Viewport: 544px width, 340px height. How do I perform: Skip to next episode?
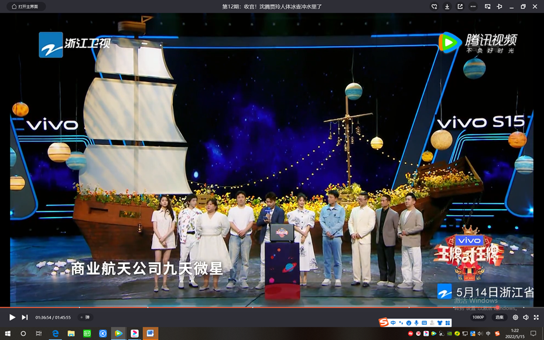click(x=25, y=317)
